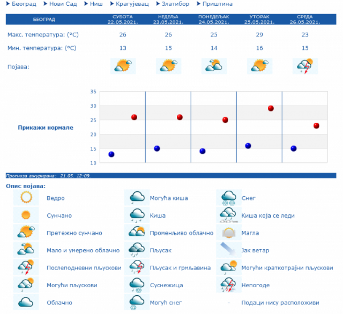Click the Непогоде severe storm icon
This screenshot has height=314, width=343.
tap(229, 285)
